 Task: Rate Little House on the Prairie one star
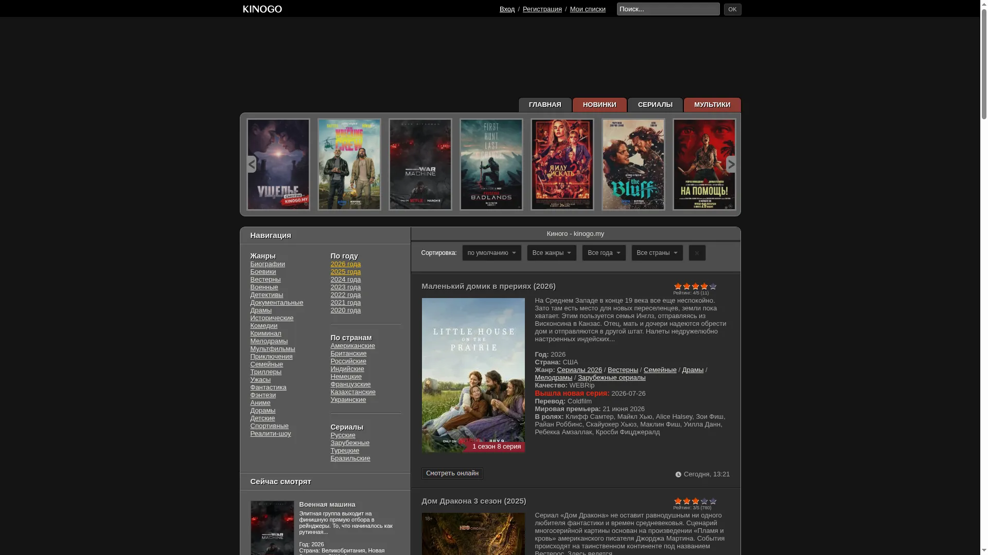pyautogui.click(x=678, y=286)
